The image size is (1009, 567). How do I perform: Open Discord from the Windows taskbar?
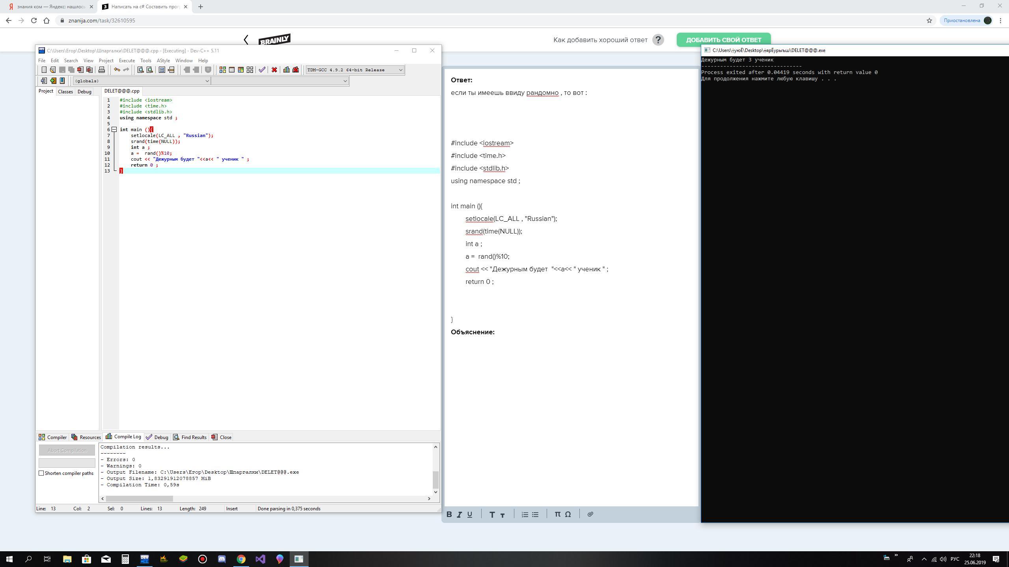(x=222, y=559)
